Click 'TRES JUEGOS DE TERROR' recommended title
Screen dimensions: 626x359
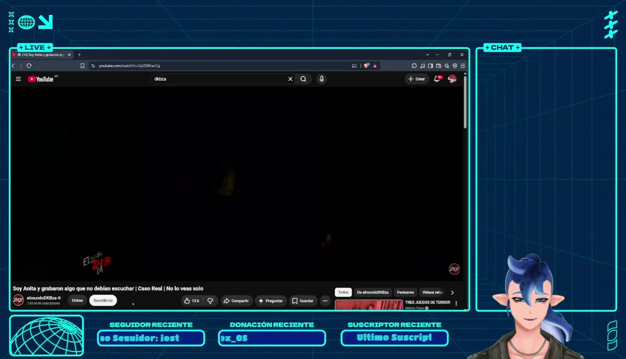427,303
